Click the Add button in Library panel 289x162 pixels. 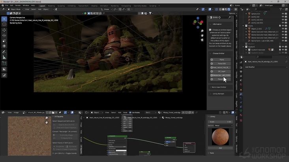point(220,148)
